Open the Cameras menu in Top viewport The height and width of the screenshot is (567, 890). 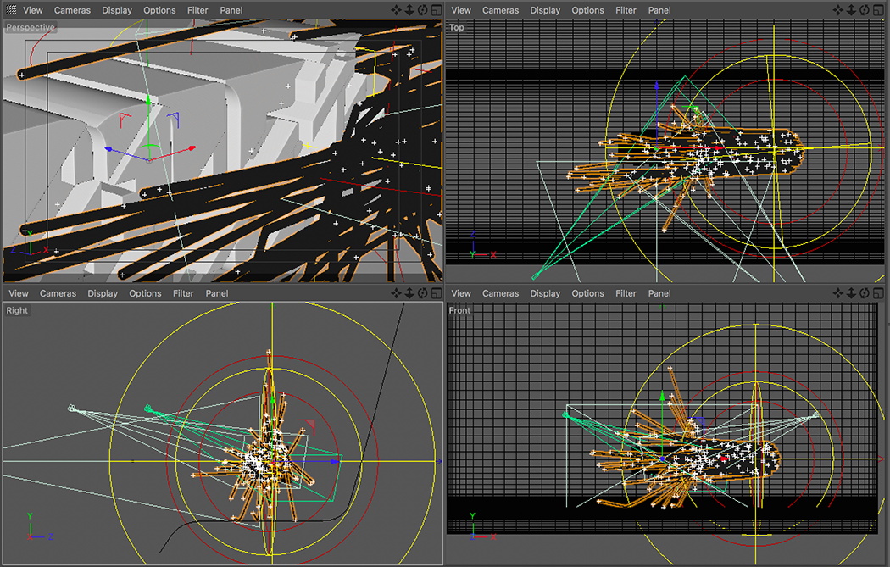click(501, 10)
